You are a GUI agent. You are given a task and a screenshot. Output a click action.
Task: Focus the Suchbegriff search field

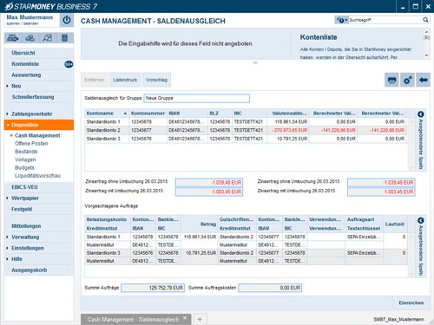pos(385,20)
